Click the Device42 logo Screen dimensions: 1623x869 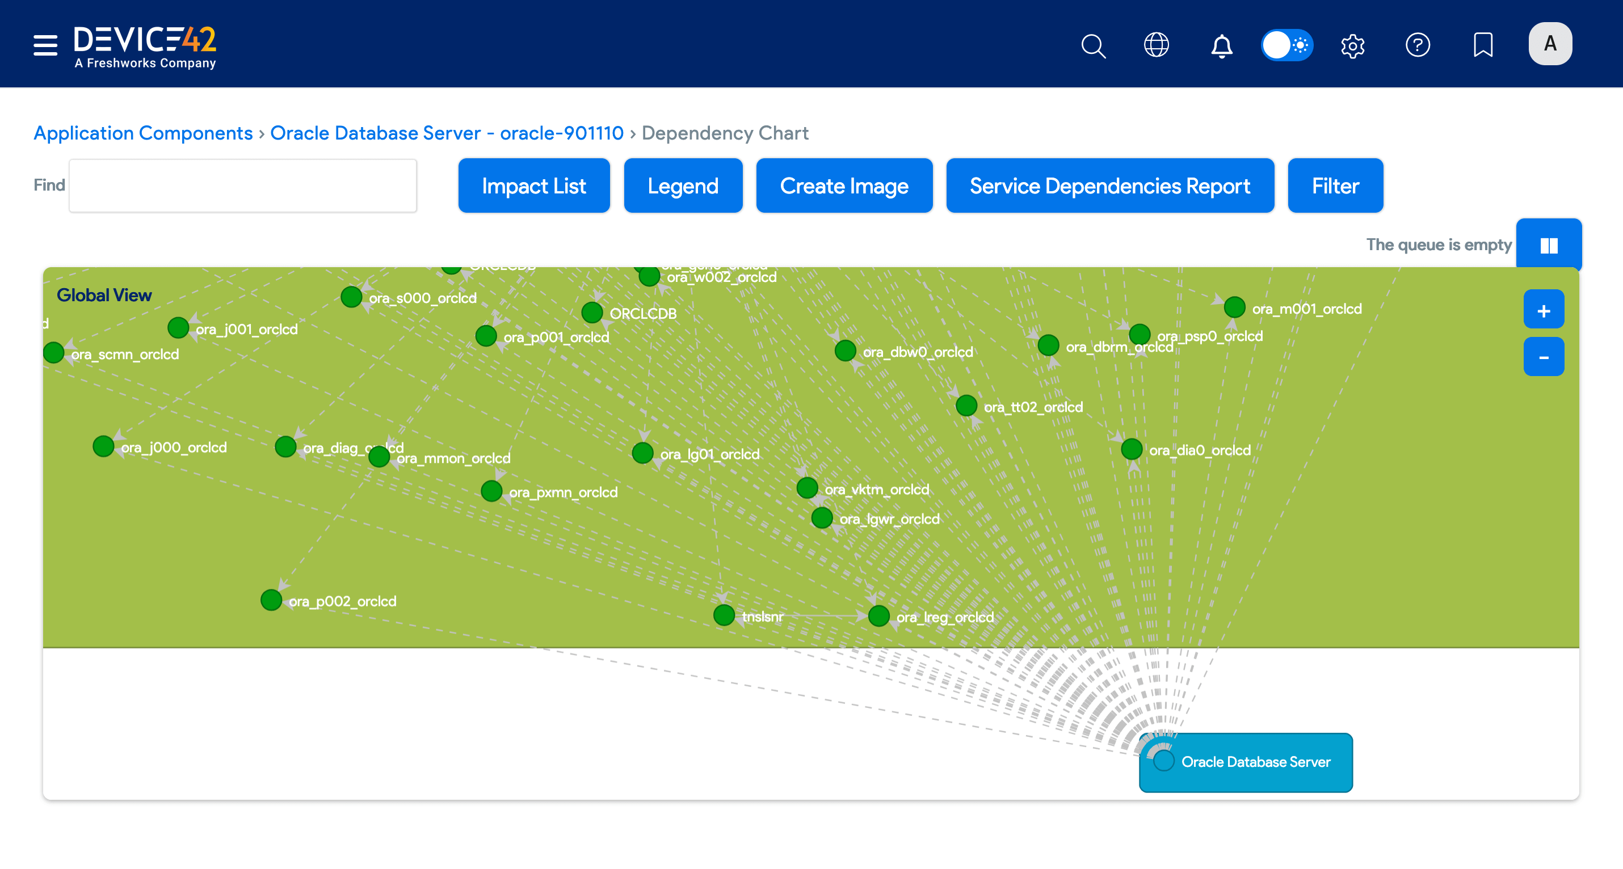tap(145, 45)
